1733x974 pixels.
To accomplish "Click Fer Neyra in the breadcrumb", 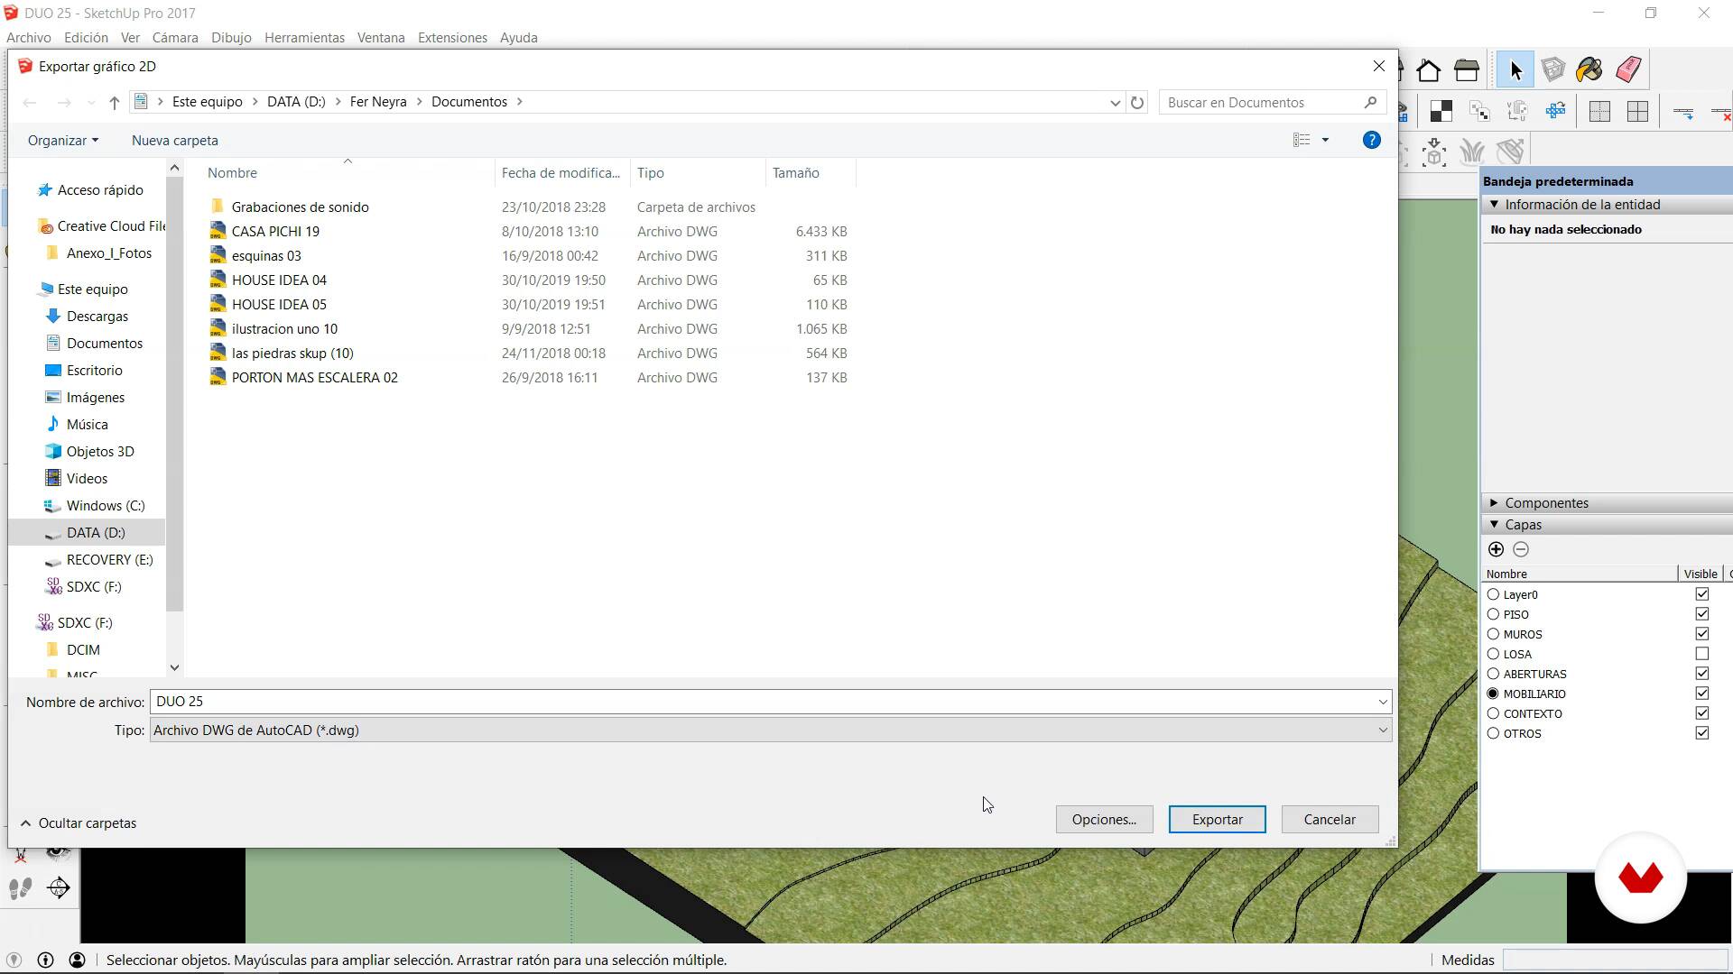I will tap(378, 102).
